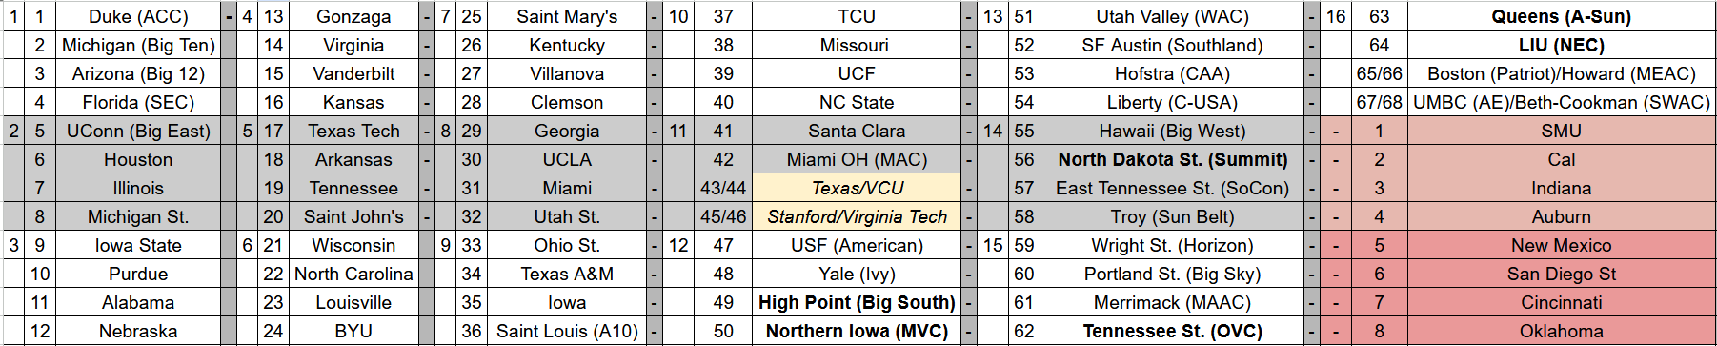Click the Michigan (Big Ten) cell
The width and height of the screenshot is (1717, 346).
pyautogui.click(x=138, y=45)
